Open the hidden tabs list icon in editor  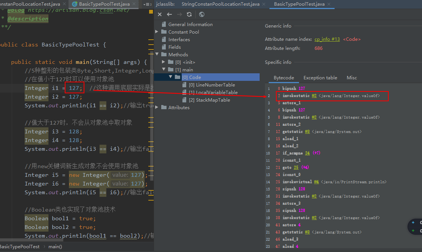(148, 4)
